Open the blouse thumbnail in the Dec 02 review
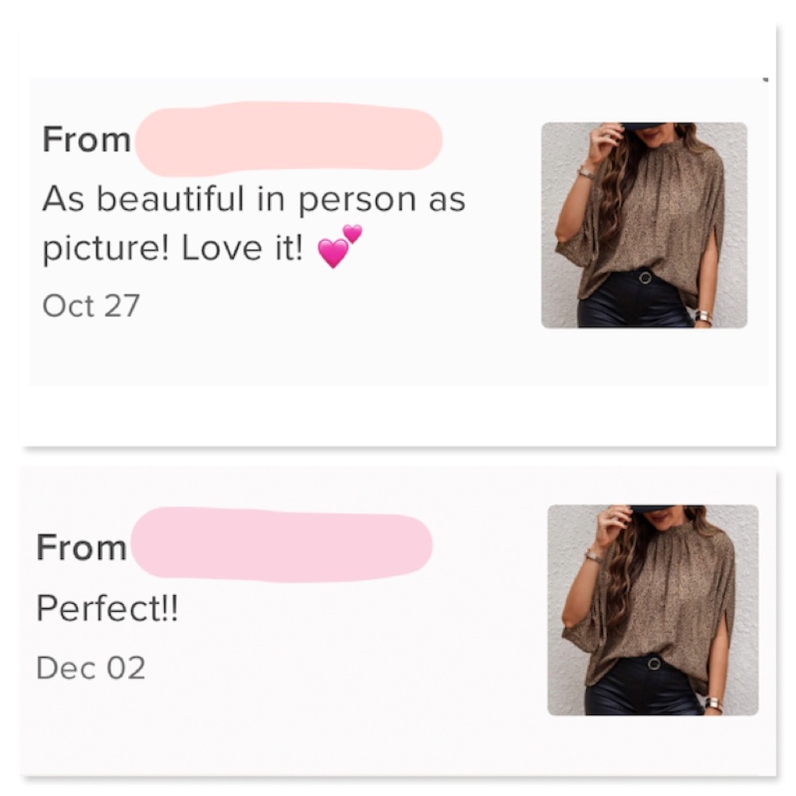 coord(653,610)
